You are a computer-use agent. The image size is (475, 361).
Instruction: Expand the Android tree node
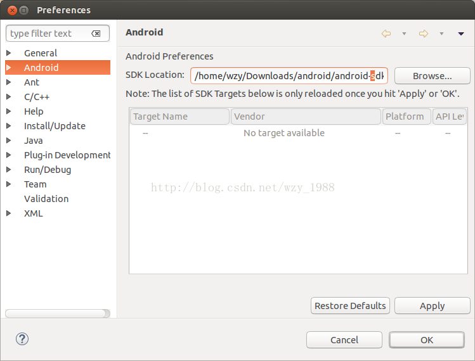tap(9, 68)
